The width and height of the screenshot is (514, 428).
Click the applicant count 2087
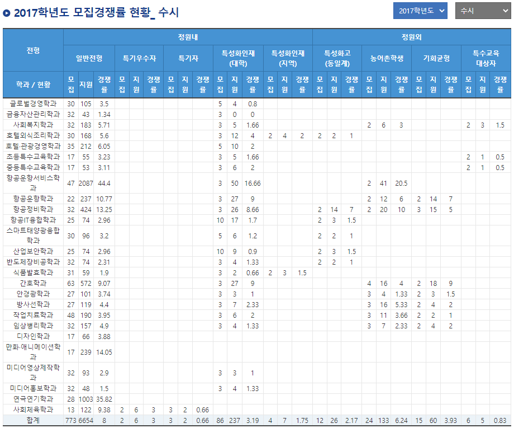pyautogui.click(x=86, y=184)
